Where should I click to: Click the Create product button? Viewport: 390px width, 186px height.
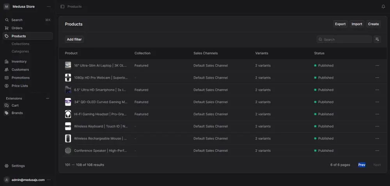373,24
